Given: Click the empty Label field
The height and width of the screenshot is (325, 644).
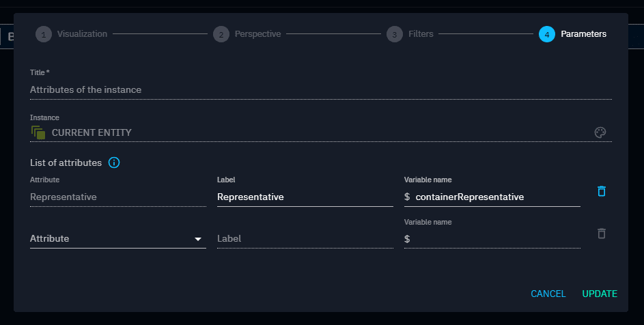Looking at the screenshot, I should (x=305, y=239).
